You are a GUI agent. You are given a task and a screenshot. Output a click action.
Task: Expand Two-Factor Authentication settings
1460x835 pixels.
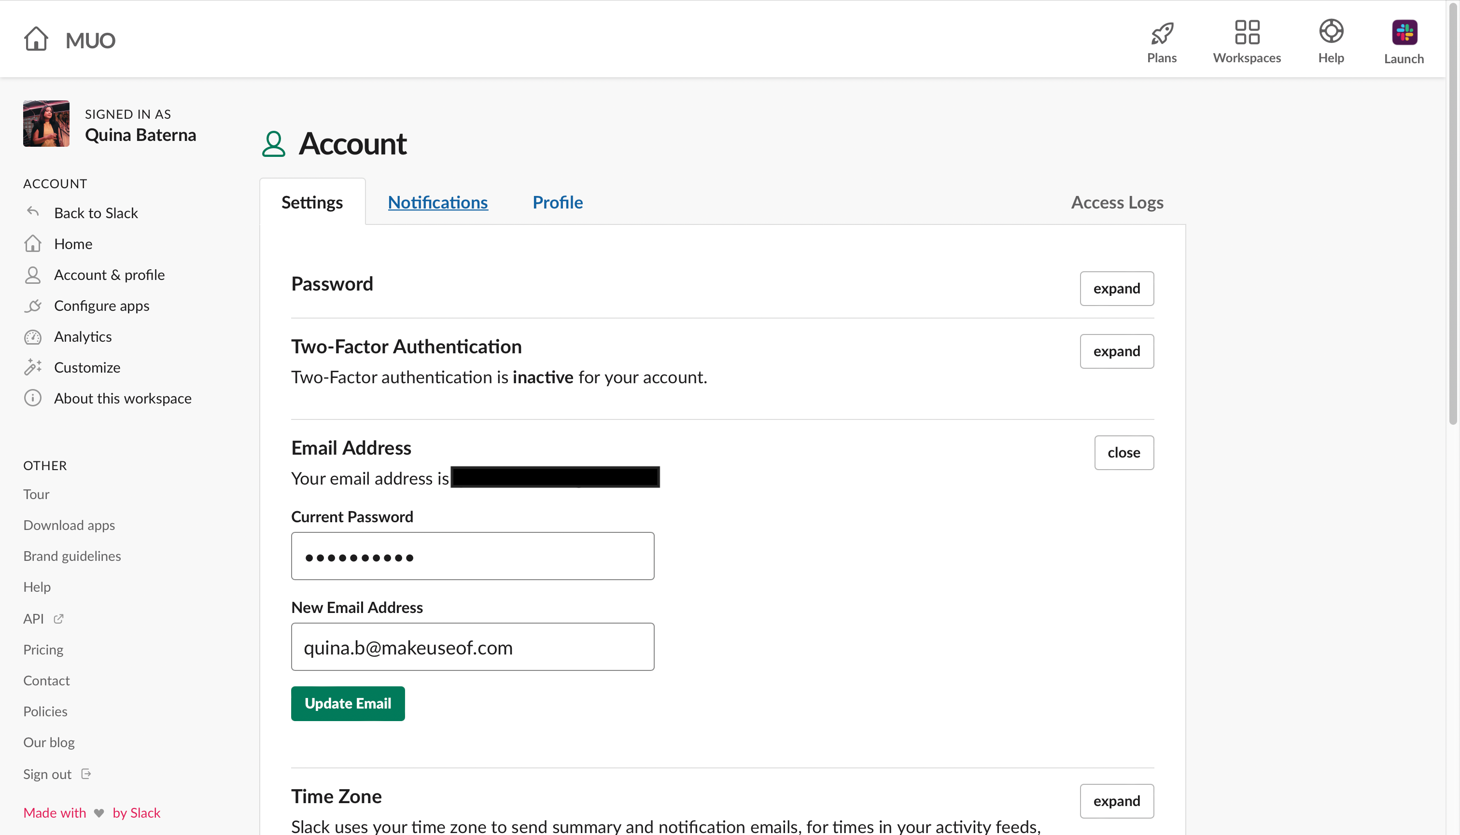tap(1116, 351)
